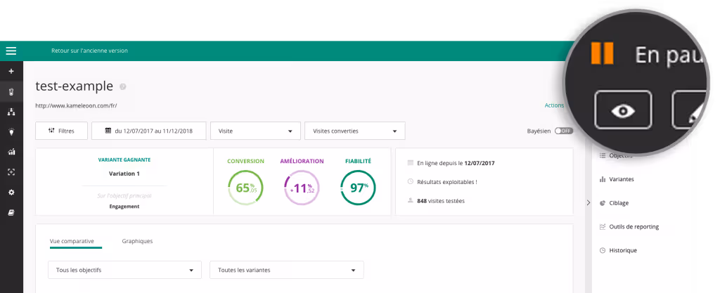Screen dimensions: 720x293
Task: Click the 848 visites testées text
Action: click(x=441, y=201)
